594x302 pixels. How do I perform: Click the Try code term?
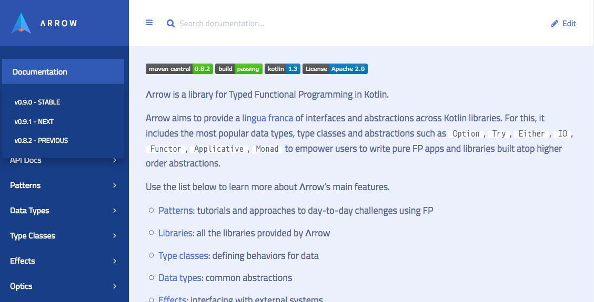point(499,134)
